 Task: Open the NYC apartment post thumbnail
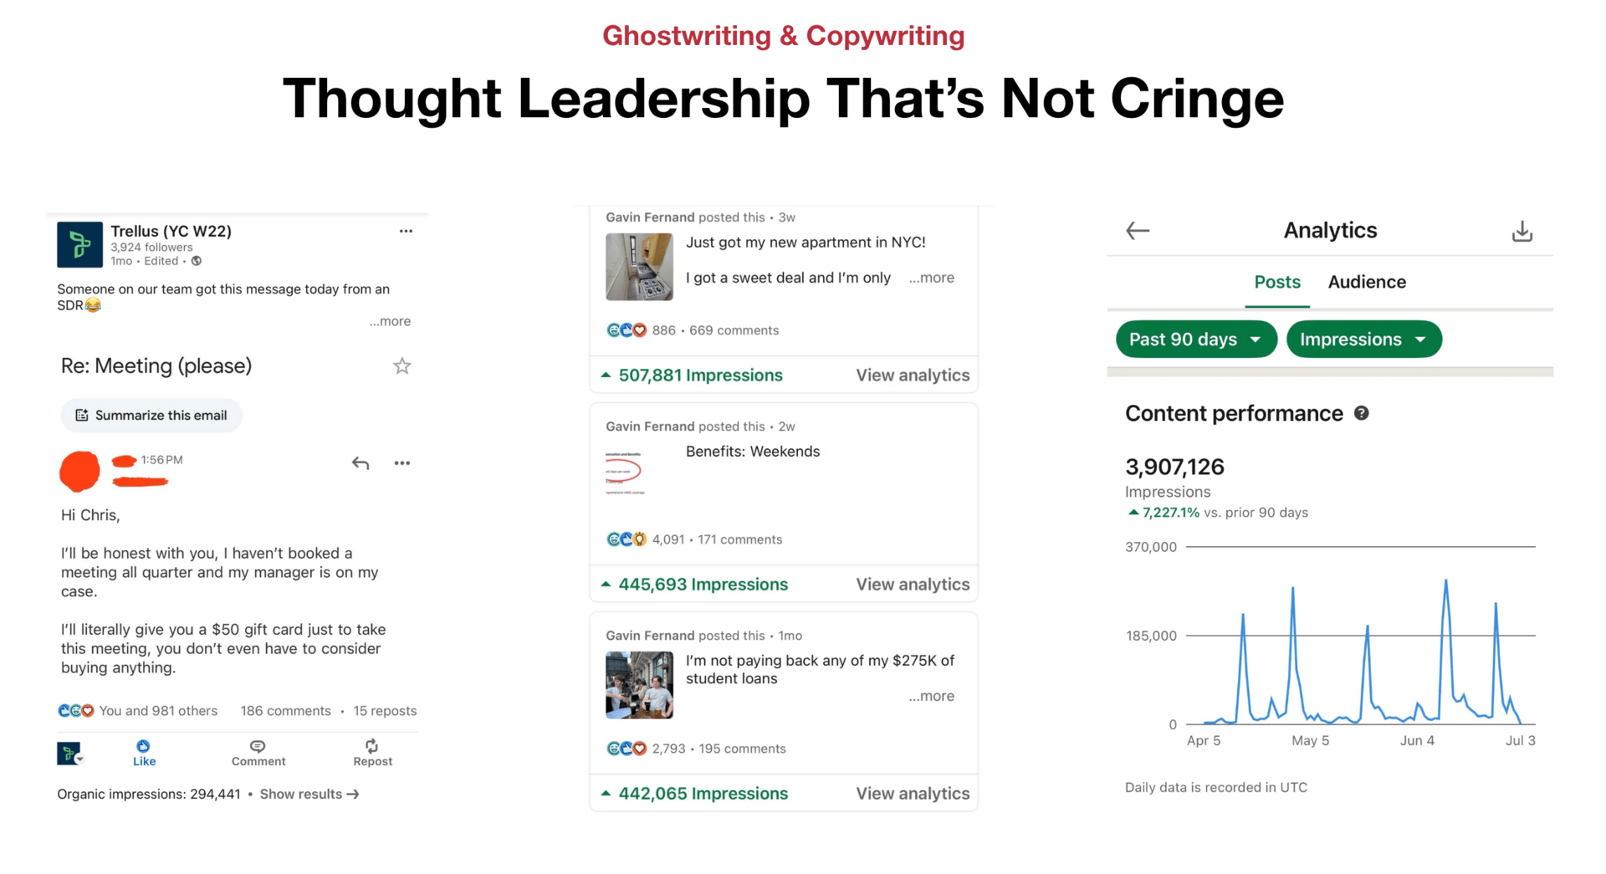coord(639,267)
